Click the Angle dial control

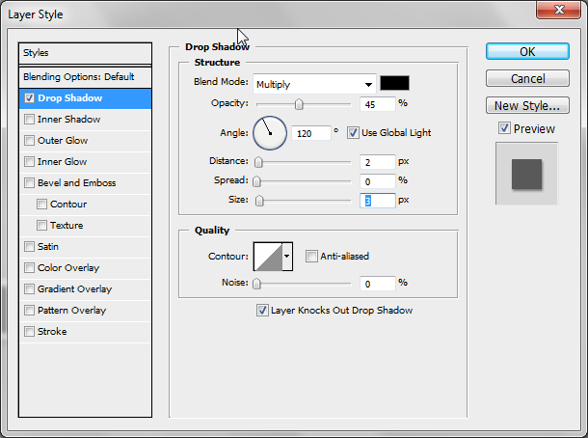[270, 133]
